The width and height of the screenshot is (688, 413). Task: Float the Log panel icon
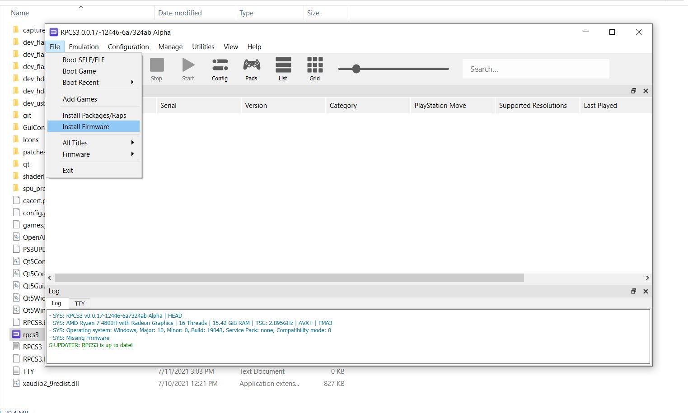(x=633, y=291)
